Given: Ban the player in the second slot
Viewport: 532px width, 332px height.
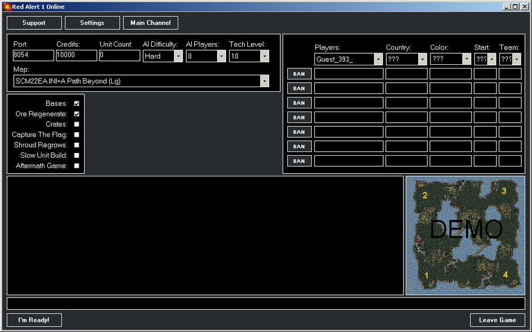Looking at the screenshot, I should [x=299, y=88].
